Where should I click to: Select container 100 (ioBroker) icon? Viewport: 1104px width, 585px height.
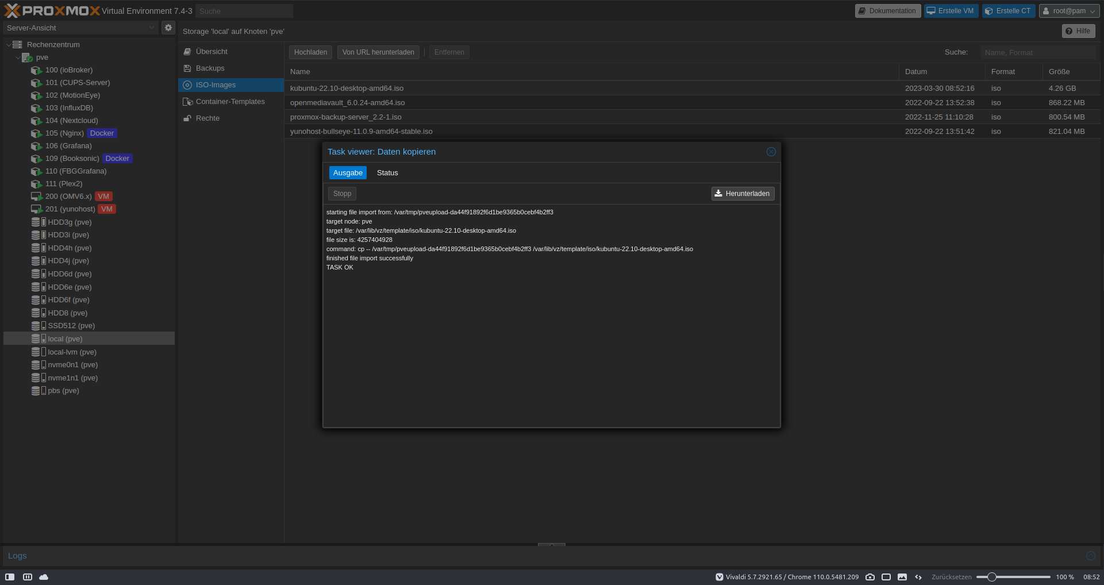coord(37,70)
